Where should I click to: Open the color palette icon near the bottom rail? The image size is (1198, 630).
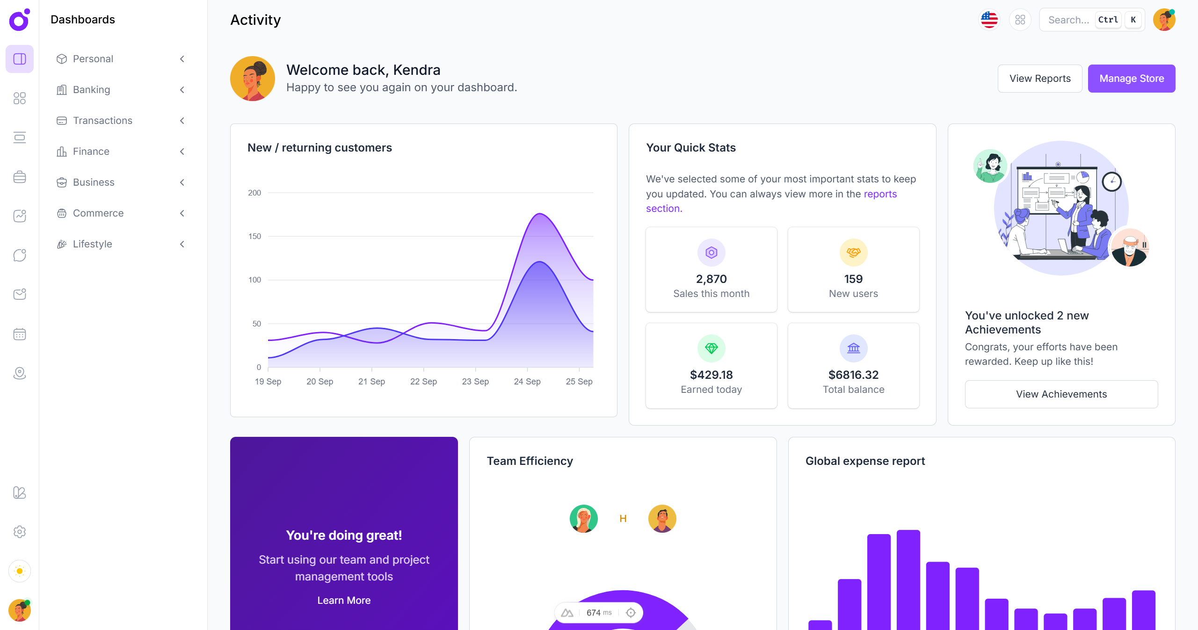click(x=20, y=493)
